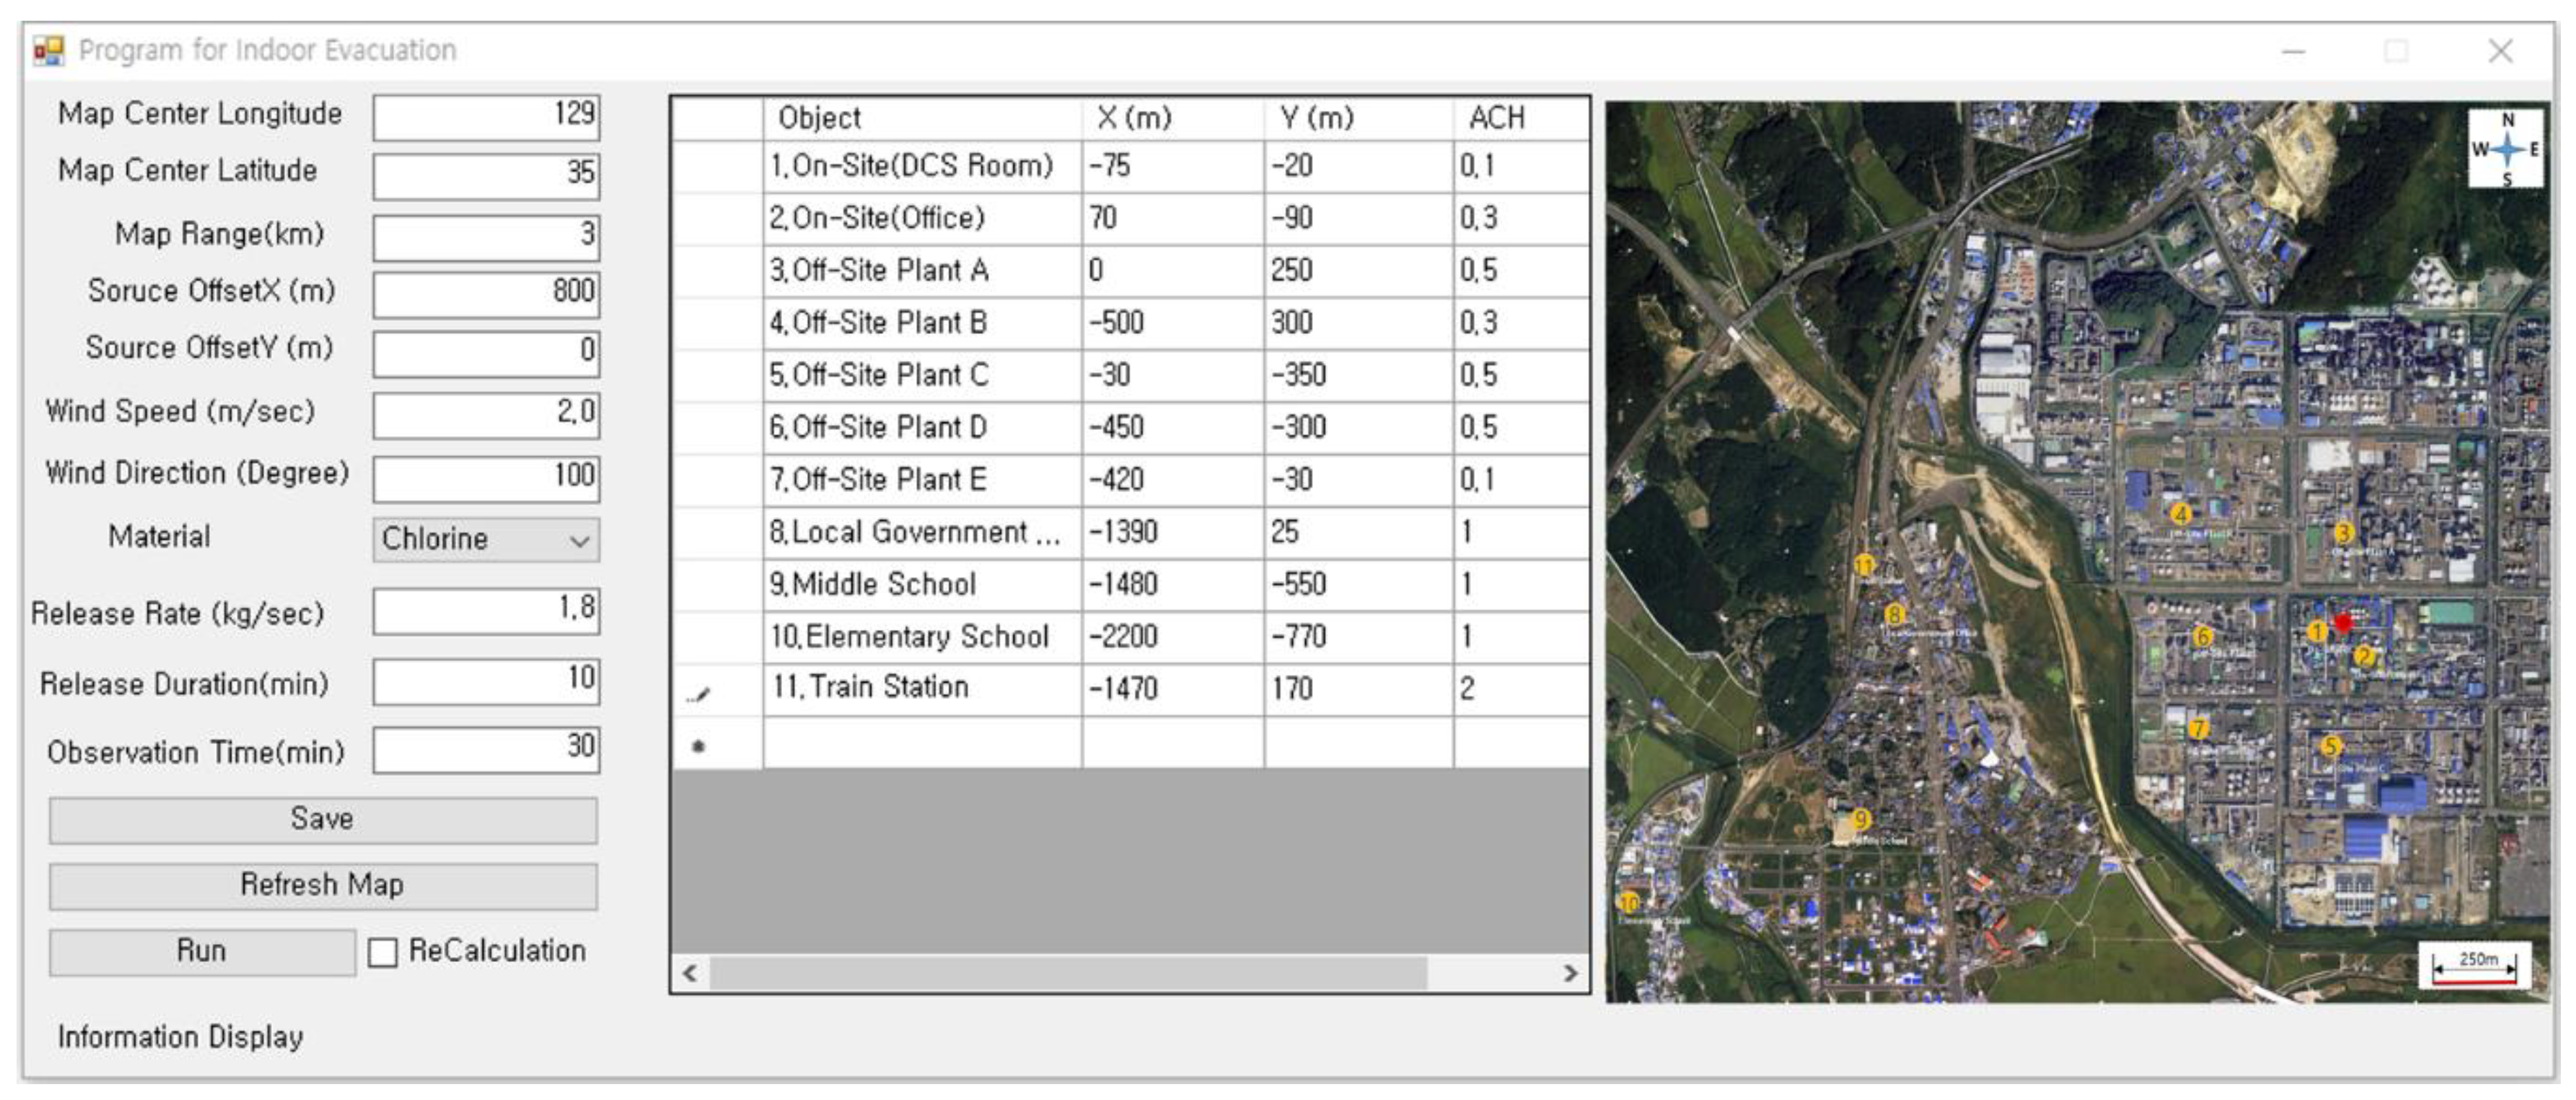
Task: Select the row header of Train Station row
Action: click(x=717, y=690)
